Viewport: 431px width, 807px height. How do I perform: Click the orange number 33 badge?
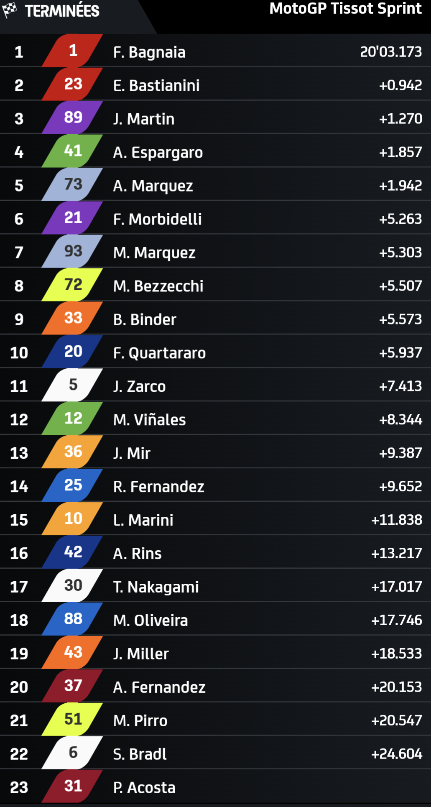click(x=73, y=319)
